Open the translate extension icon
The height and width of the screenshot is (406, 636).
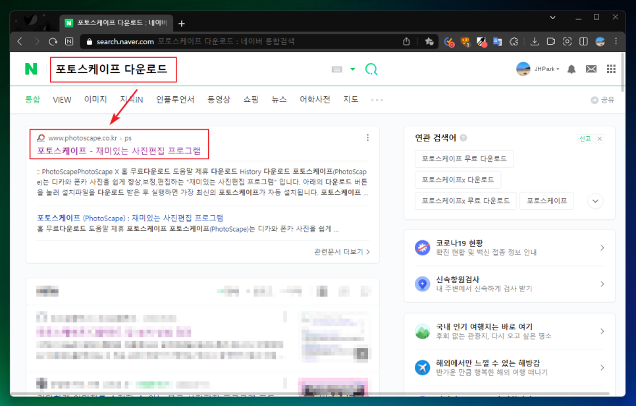click(498, 41)
